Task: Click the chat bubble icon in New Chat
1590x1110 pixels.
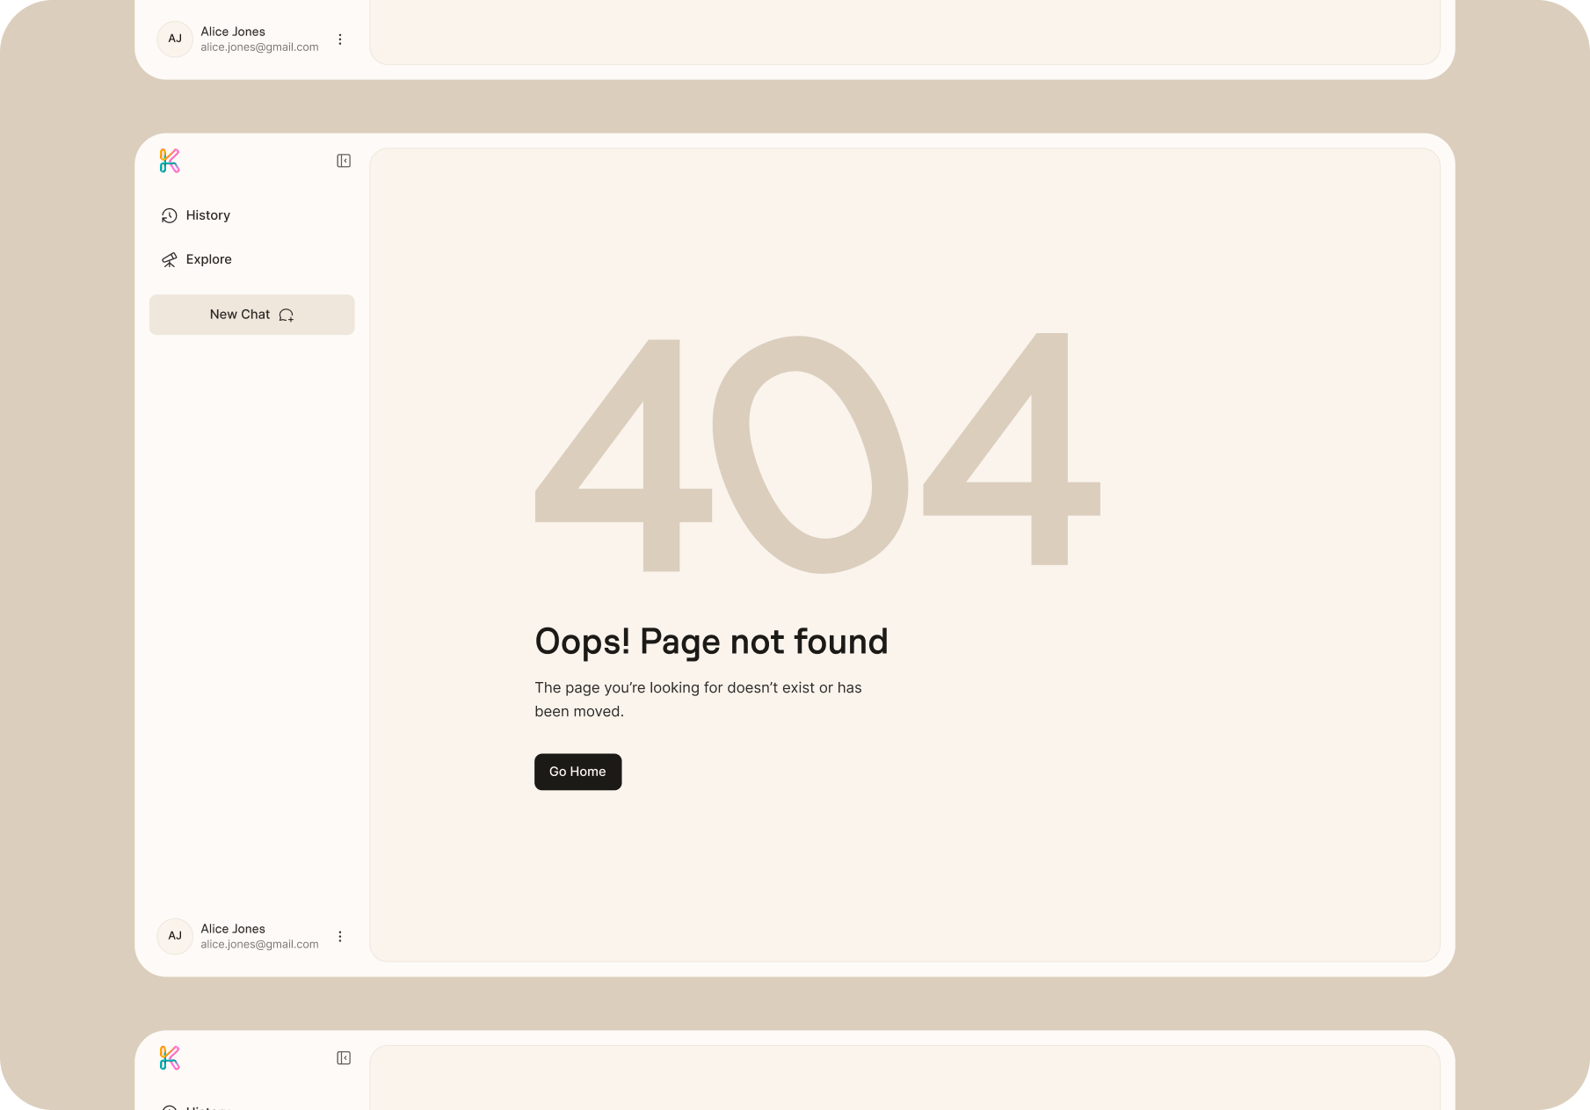Action: pos(287,316)
